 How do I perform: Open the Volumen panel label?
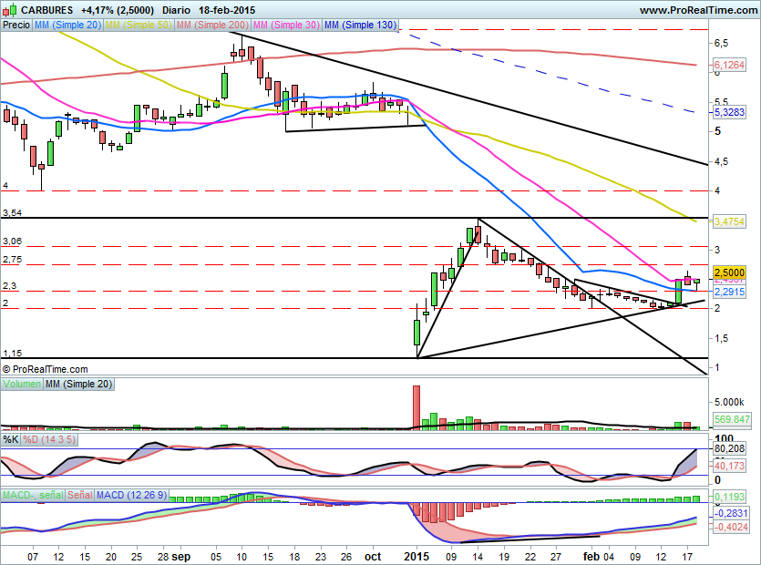[22, 384]
